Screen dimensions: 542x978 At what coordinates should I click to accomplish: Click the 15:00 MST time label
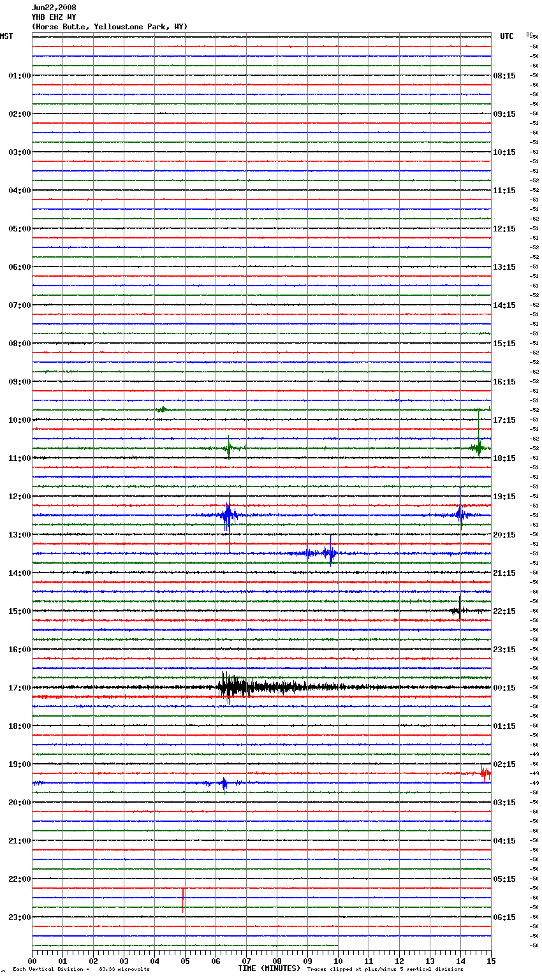19,611
